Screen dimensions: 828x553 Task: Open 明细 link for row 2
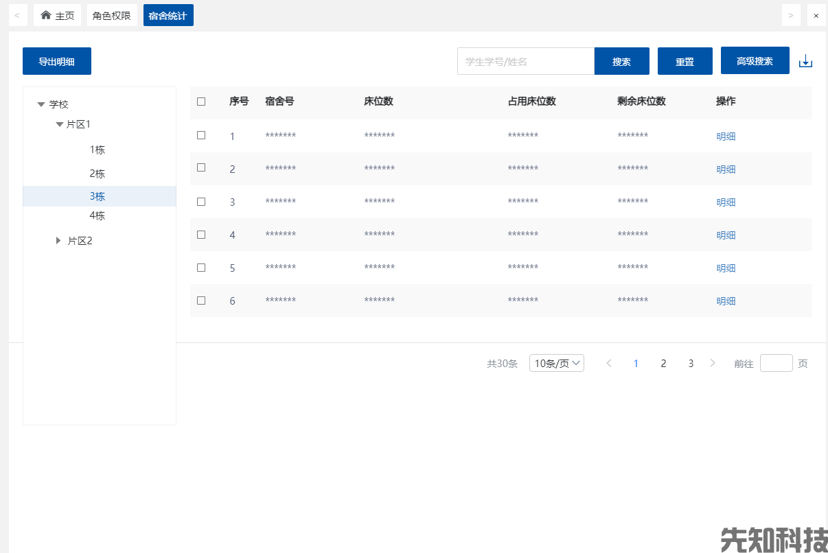(726, 169)
